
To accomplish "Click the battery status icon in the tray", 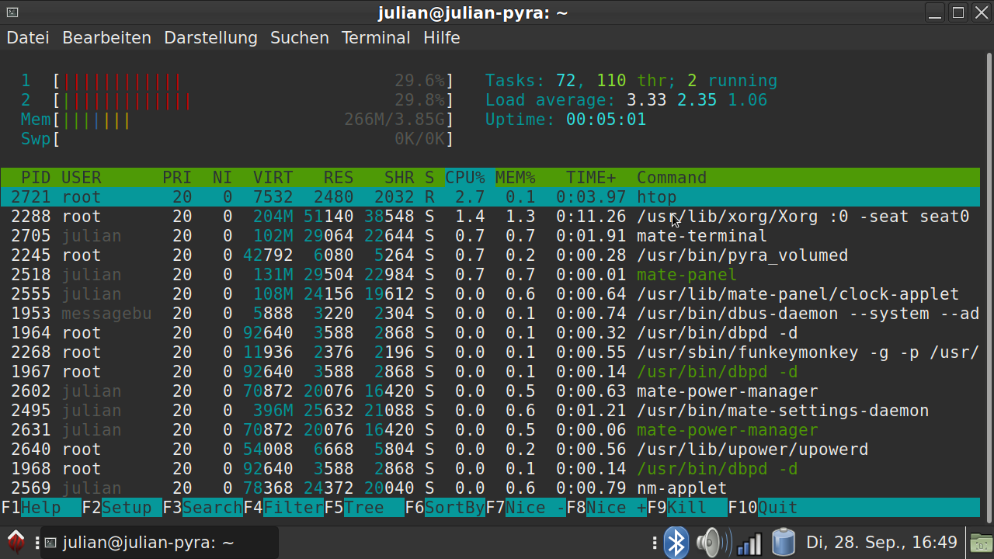I will tap(784, 543).
